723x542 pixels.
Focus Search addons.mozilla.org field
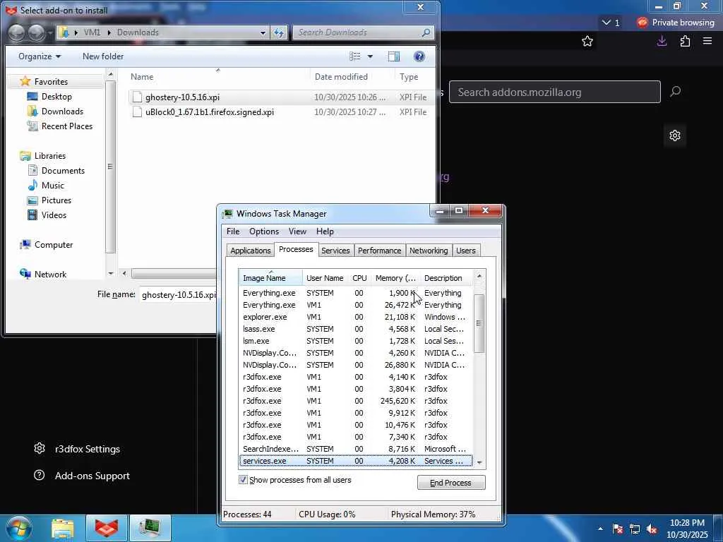click(x=555, y=92)
